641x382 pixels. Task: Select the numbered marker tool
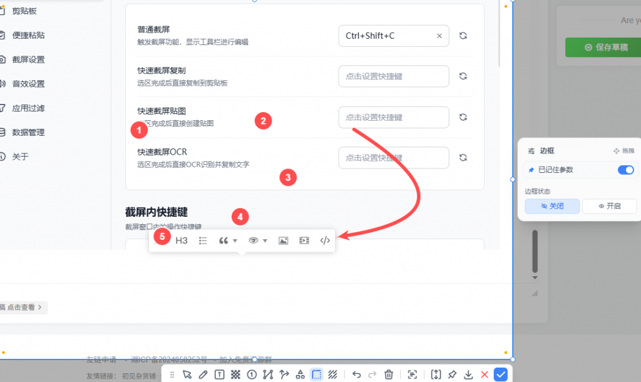[x=252, y=374]
